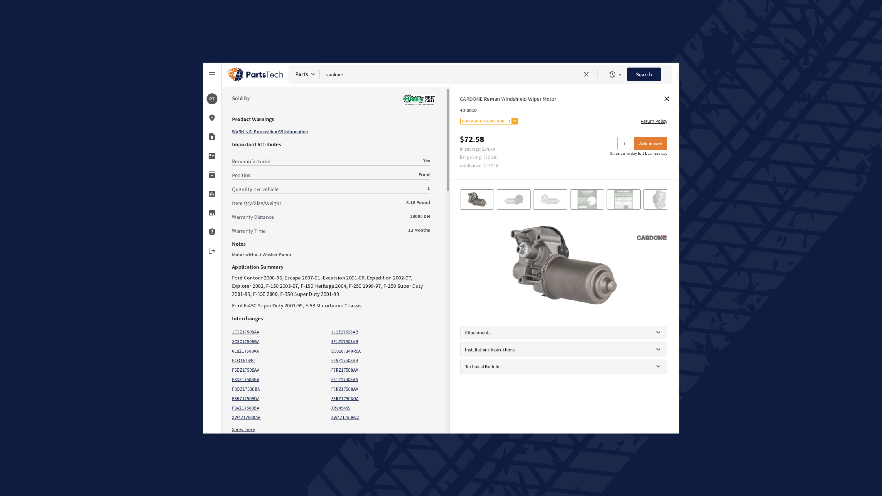Select the first wiper motor thumbnail
Image resolution: width=882 pixels, height=496 pixels.
pos(477,200)
